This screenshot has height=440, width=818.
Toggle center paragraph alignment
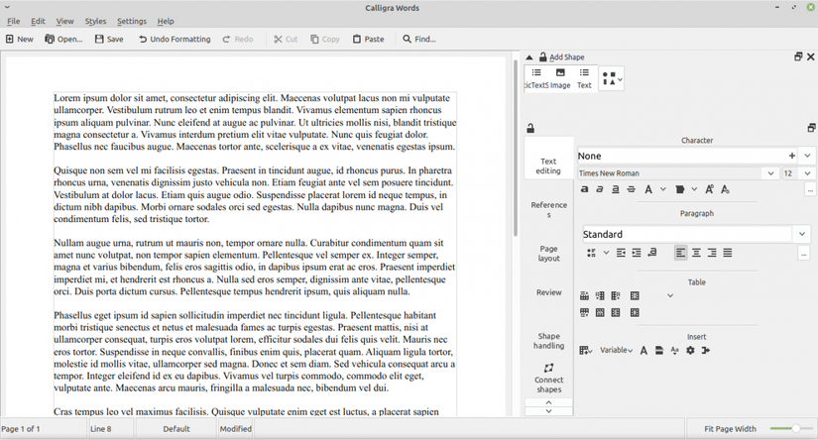[696, 253]
